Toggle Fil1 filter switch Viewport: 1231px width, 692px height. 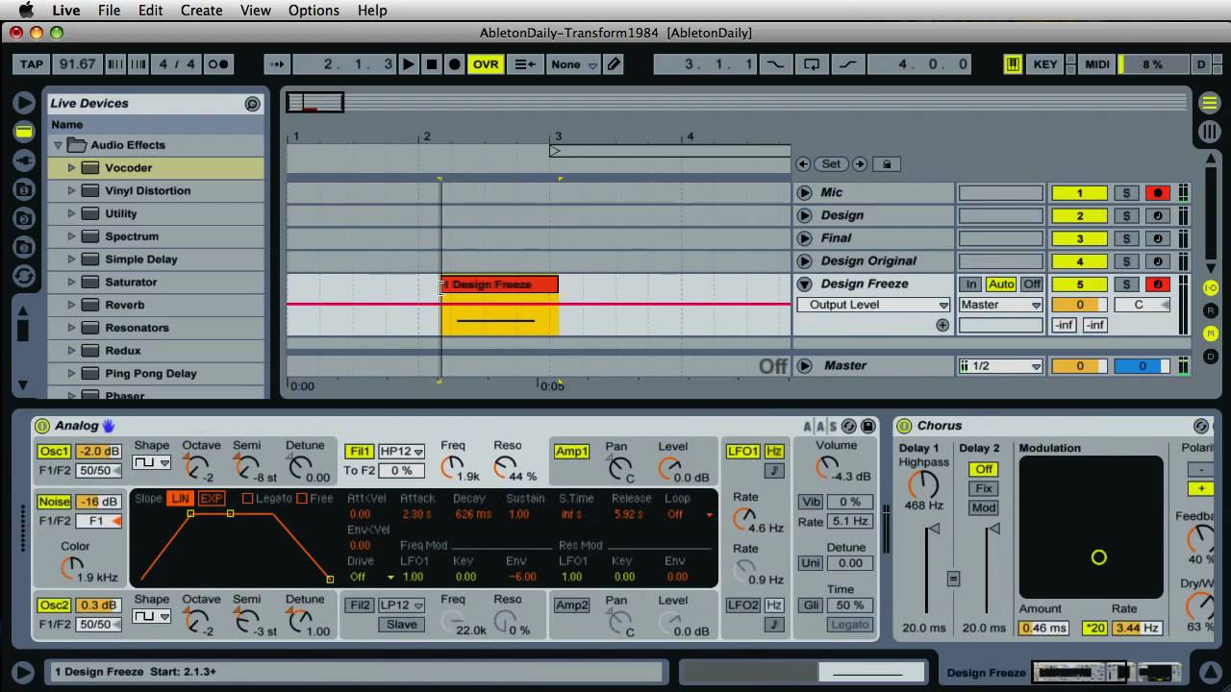coord(360,452)
